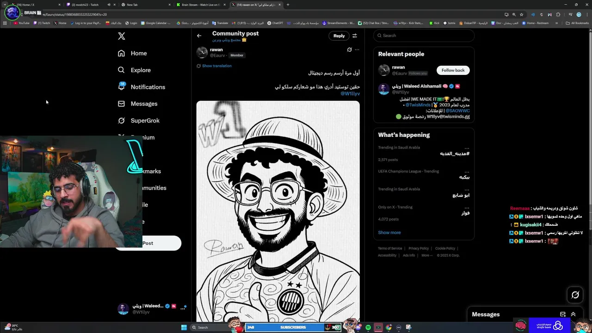Open Windows Start menu
The image size is (592, 333).
click(184, 327)
